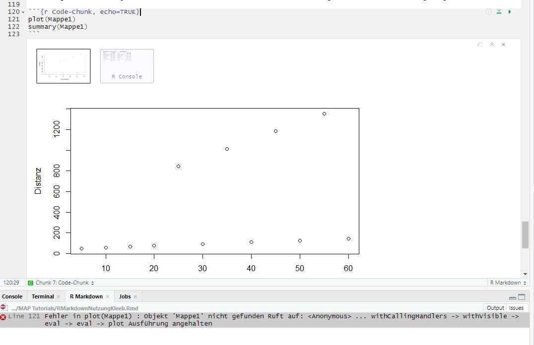Close the Terminal tab

pos(59,296)
